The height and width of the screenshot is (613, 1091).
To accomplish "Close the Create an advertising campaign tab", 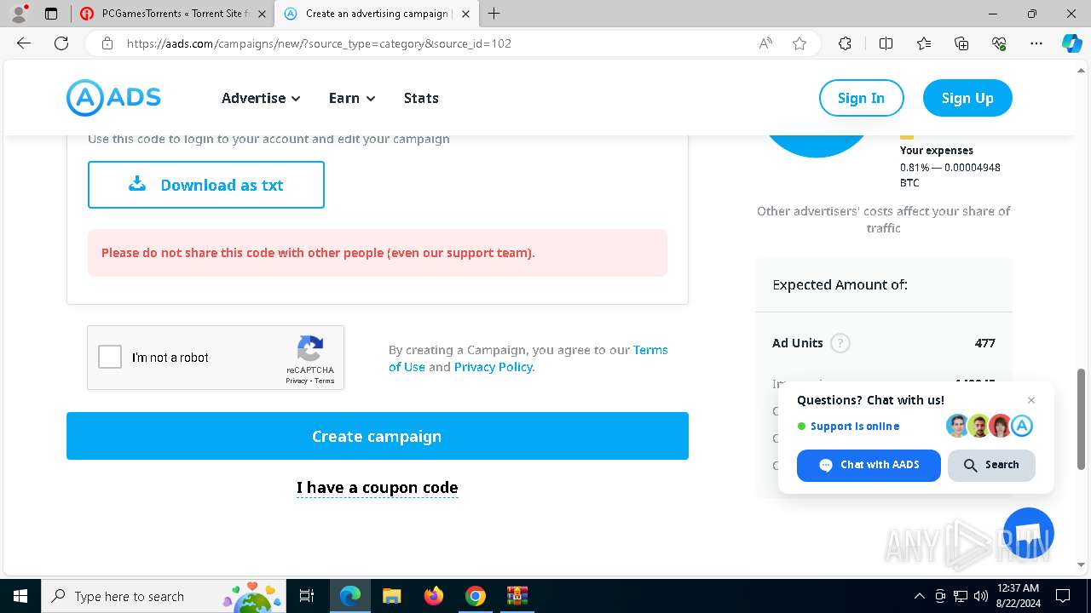I will coord(466,14).
